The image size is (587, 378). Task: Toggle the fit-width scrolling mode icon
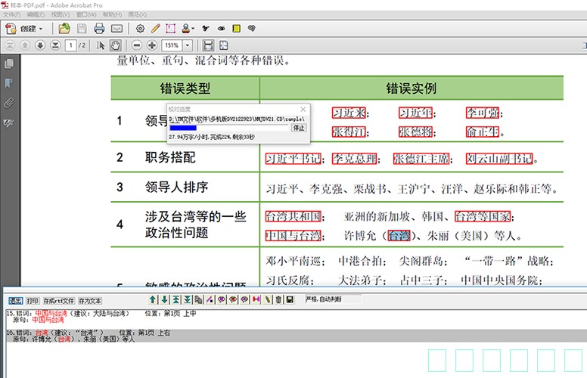[208, 45]
